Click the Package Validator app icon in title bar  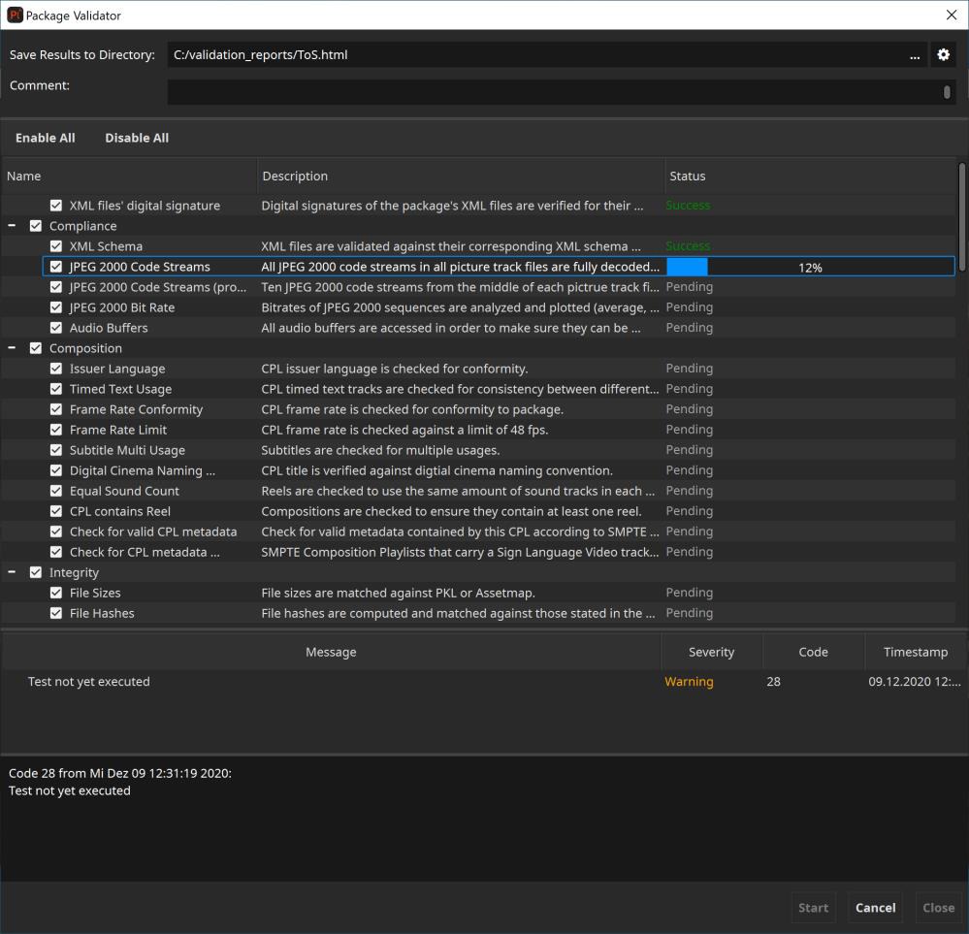(15, 16)
